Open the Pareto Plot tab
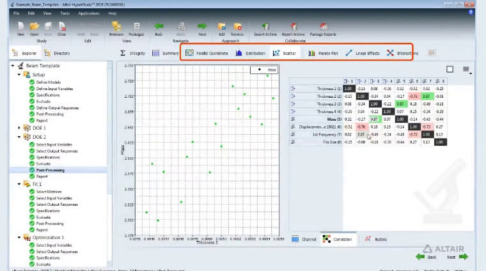The image size is (486, 271). [324, 53]
